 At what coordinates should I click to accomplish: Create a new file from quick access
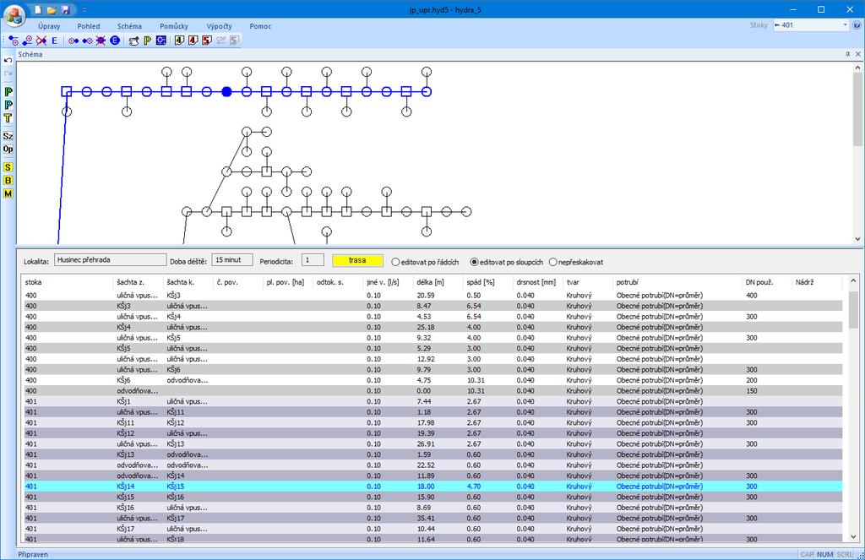click(x=37, y=9)
